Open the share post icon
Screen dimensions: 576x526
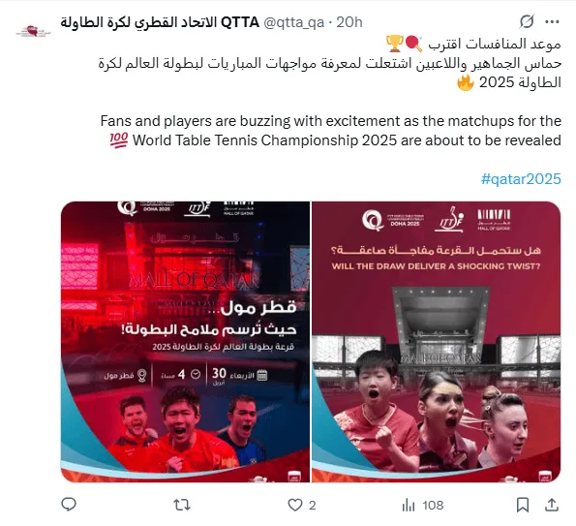coord(552,505)
